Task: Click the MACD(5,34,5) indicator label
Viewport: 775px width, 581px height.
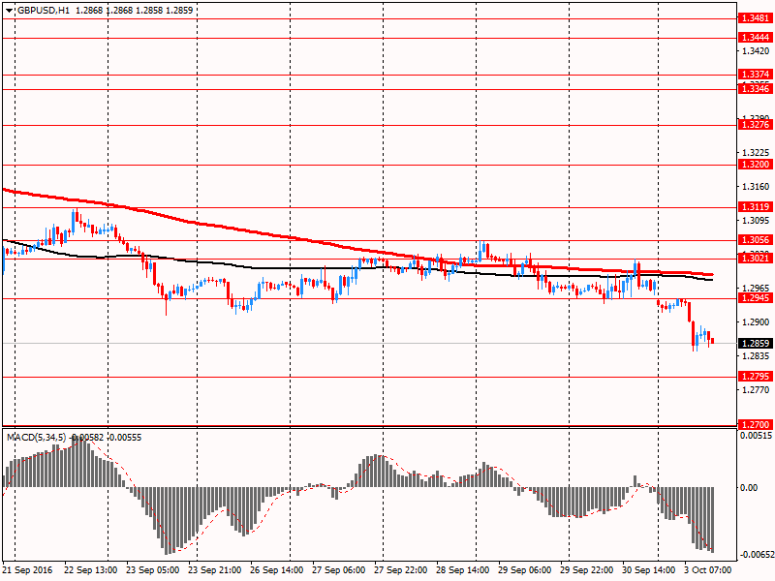Action: (x=36, y=438)
